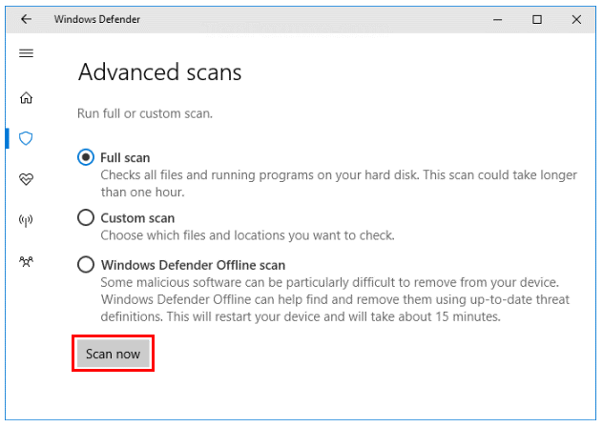Maximize the Windows Defender window
The width and height of the screenshot is (603, 427).
[537, 19]
